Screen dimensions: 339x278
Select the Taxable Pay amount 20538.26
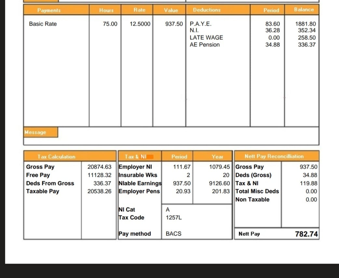point(99,191)
